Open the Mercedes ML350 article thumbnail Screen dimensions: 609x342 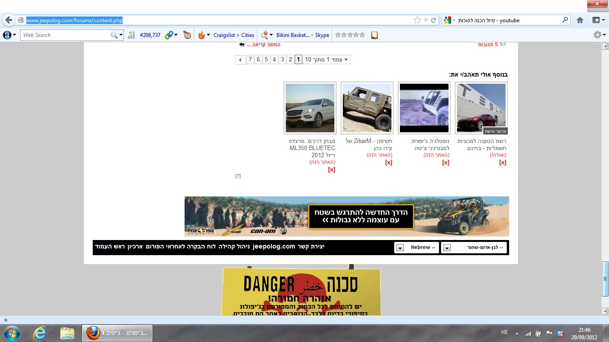tap(310, 108)
